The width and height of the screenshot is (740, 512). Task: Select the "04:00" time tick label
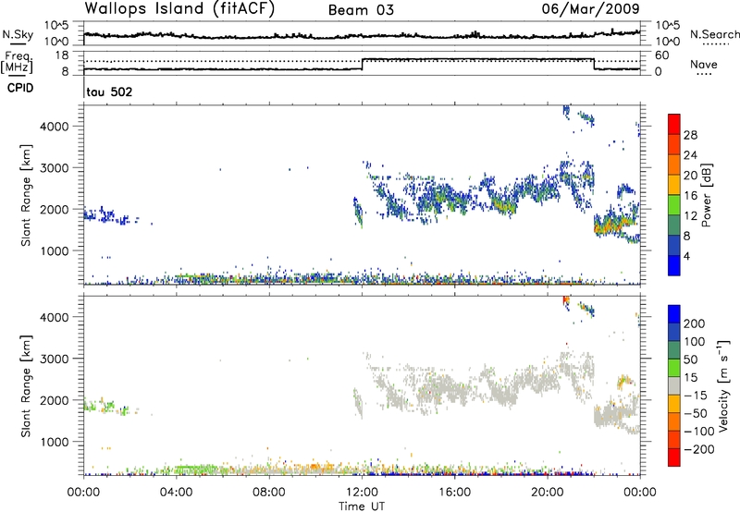[x=177, y=492]
